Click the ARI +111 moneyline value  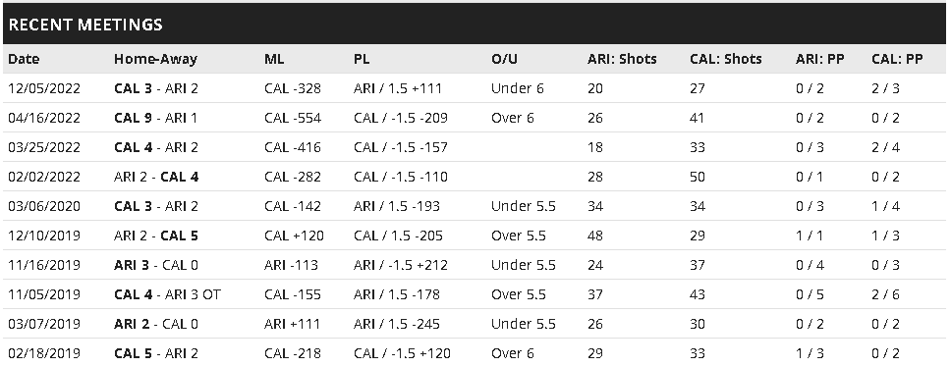292,325
